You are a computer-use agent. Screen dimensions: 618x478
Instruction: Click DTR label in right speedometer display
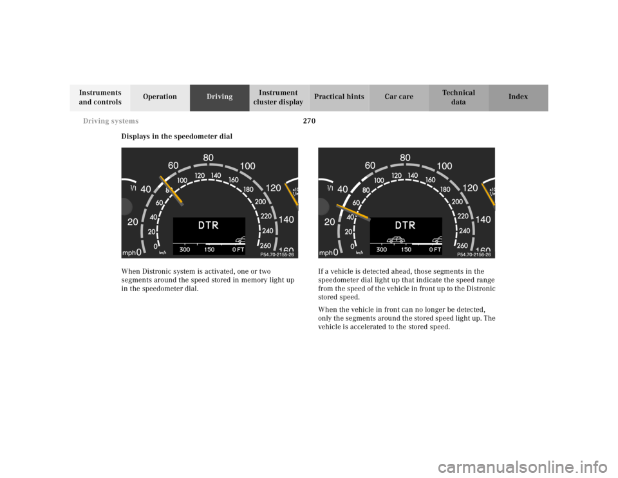405,225
